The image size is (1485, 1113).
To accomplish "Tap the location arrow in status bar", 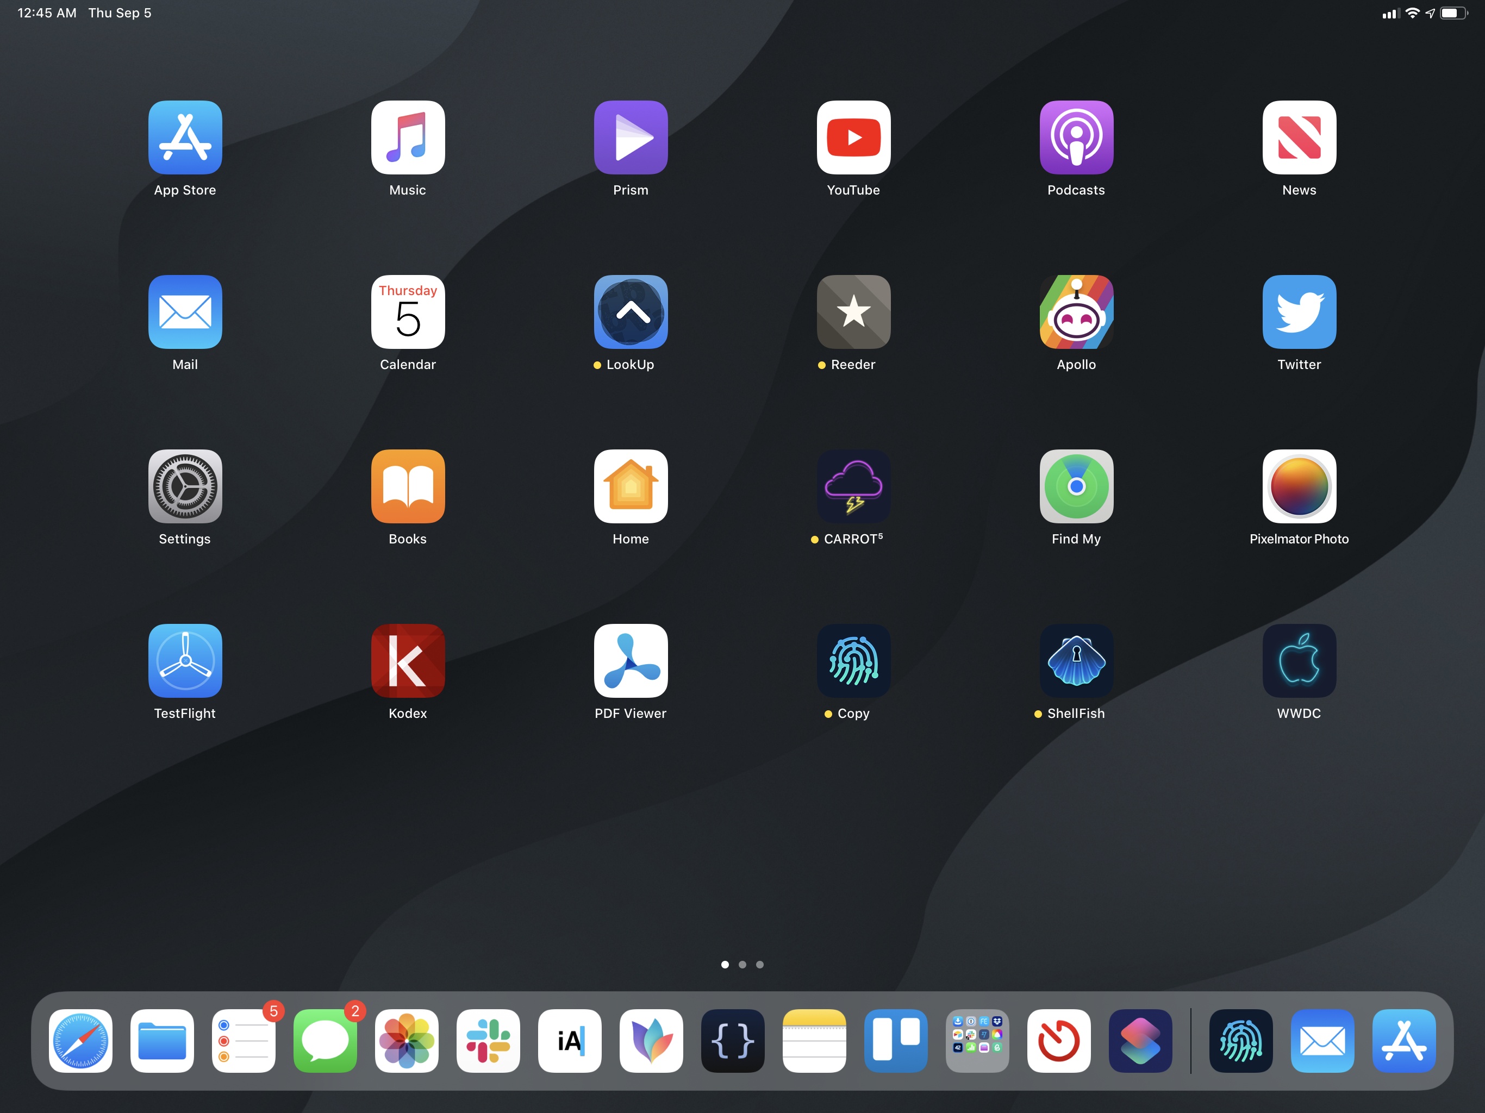I will [1431, 14].
